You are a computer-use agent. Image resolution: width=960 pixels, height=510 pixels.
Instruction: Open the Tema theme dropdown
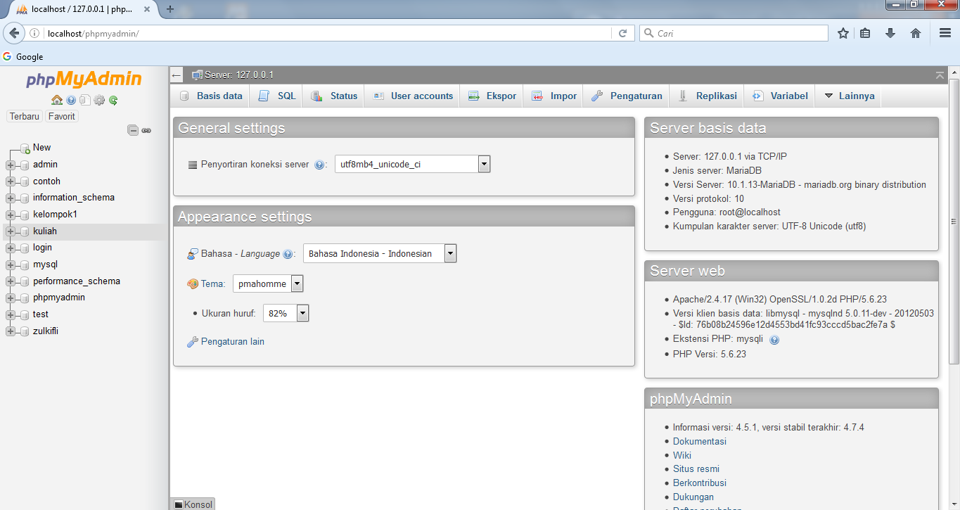(x=268, y=283)
